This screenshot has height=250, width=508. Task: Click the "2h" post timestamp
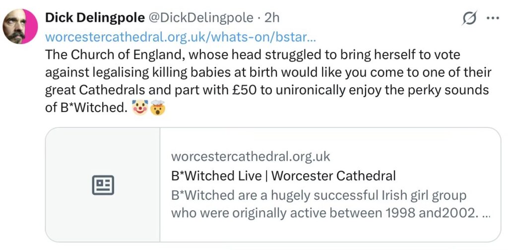(272, 18)
